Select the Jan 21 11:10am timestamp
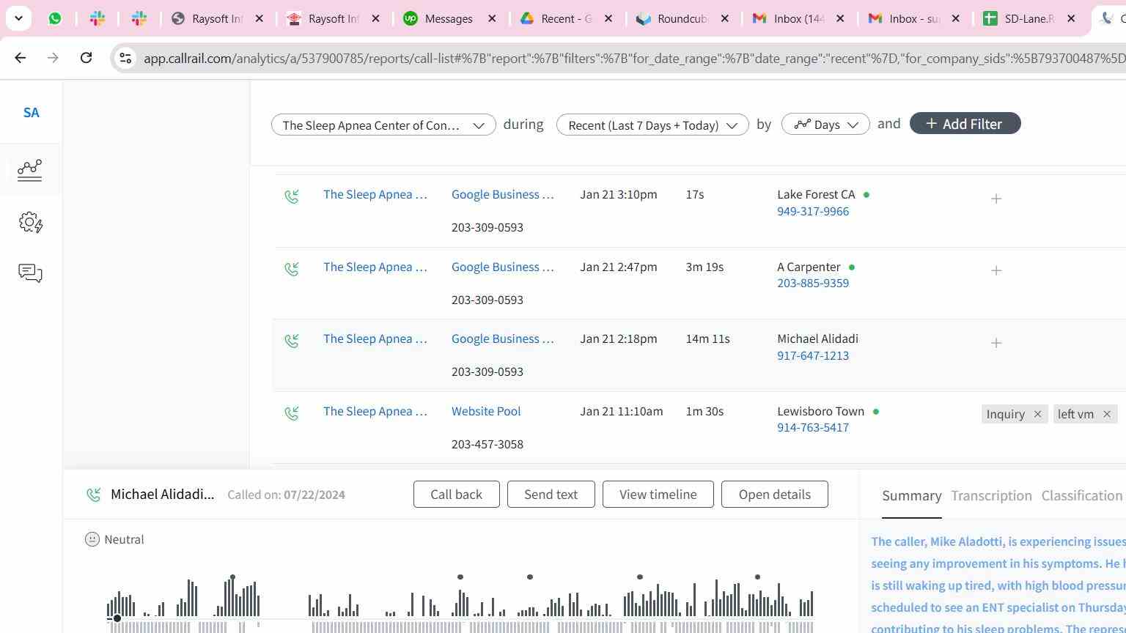Viewport: 1126px width, 633px height. click(621, 411)
